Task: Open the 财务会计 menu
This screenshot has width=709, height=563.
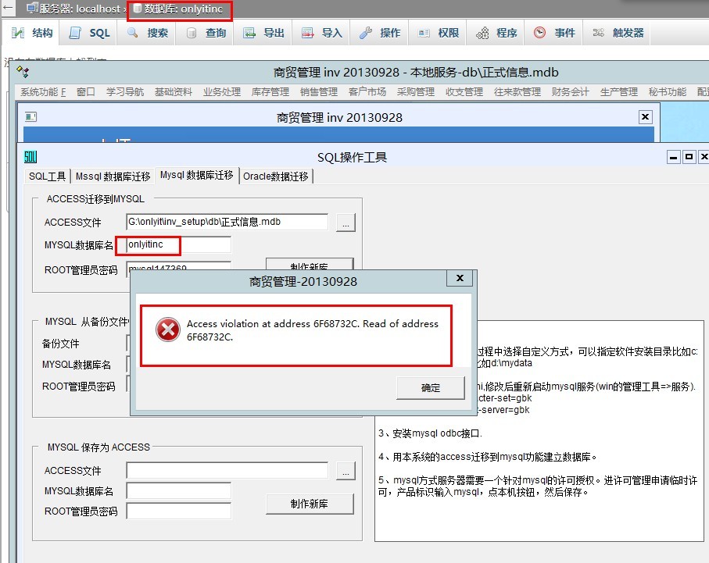Action: point(570,92)
